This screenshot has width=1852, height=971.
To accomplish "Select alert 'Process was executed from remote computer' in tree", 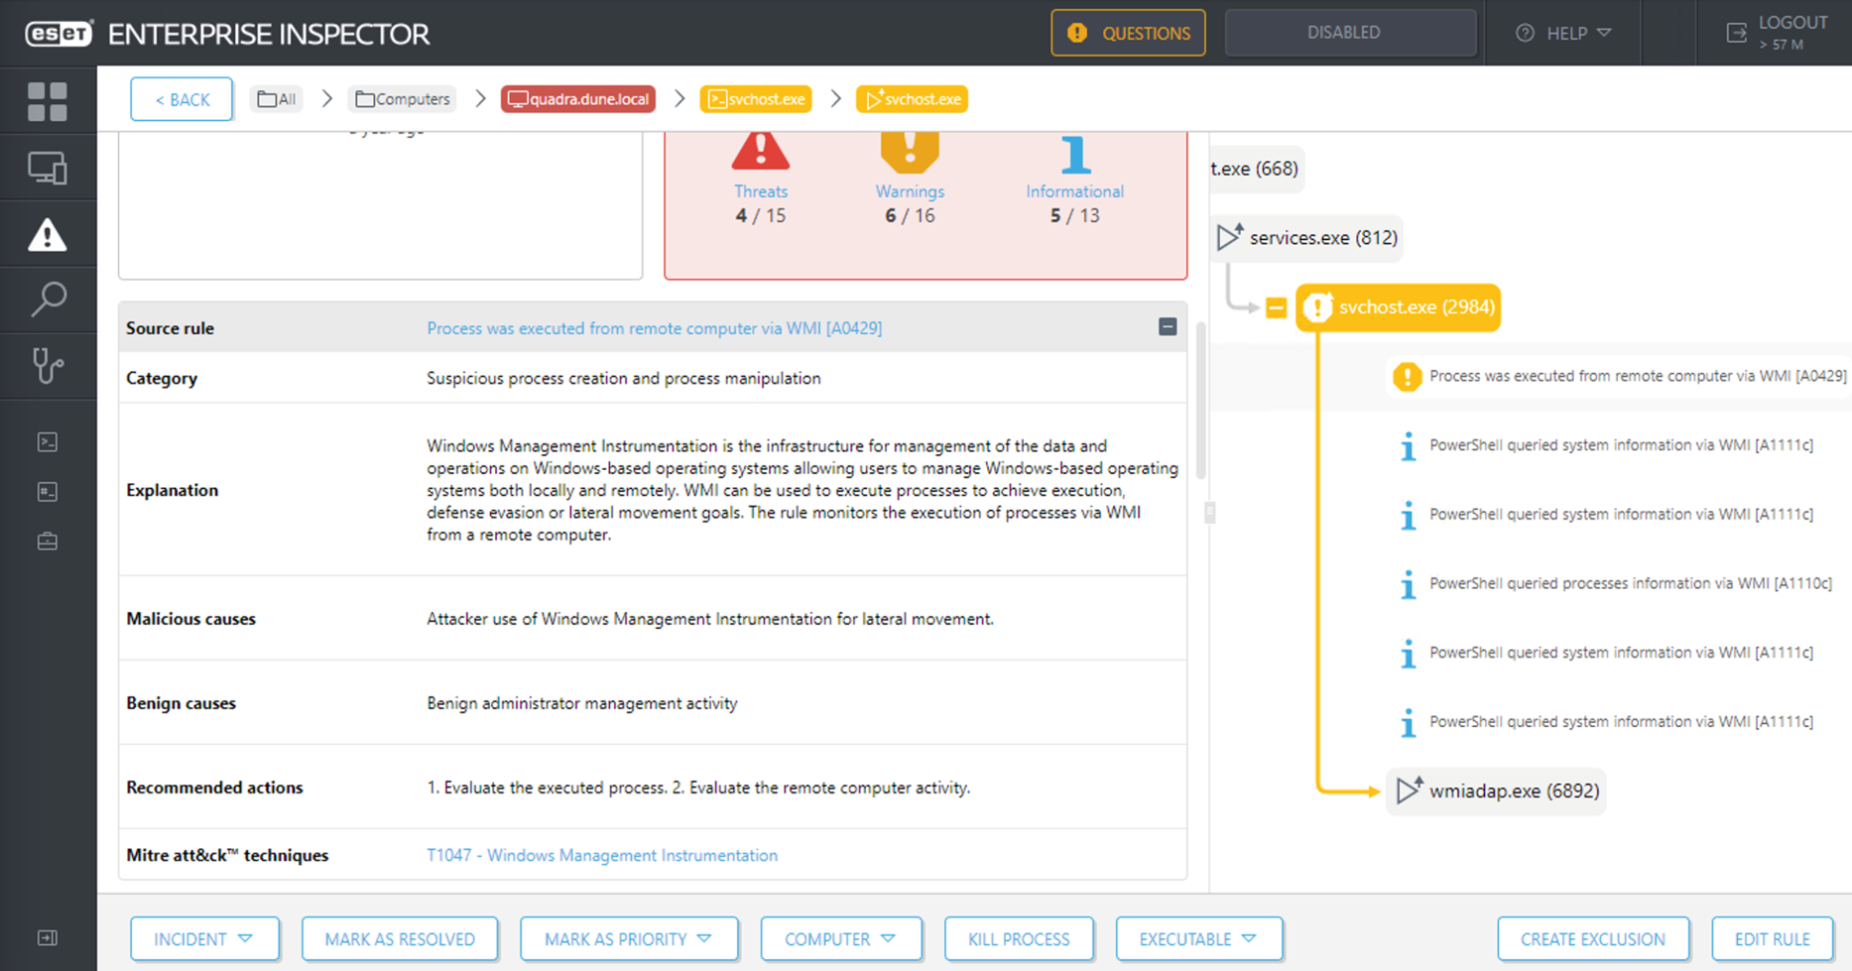I will tap(1638, 377).
